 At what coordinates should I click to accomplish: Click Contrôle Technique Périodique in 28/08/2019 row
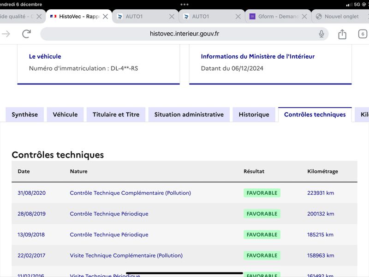click(109, 214)
